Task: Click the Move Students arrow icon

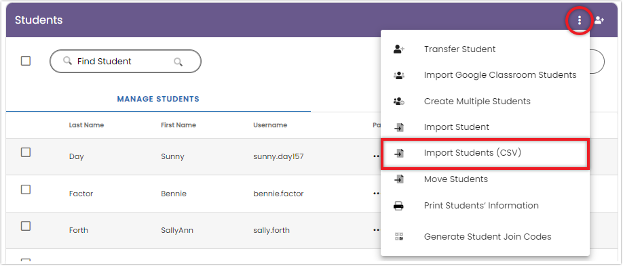Action: [399, 179]
